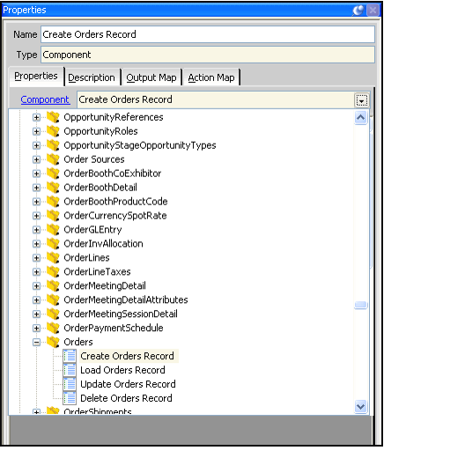Screen dimensions: 465x458
Task: Expand the OrderLines node
Action: [36, 258]
